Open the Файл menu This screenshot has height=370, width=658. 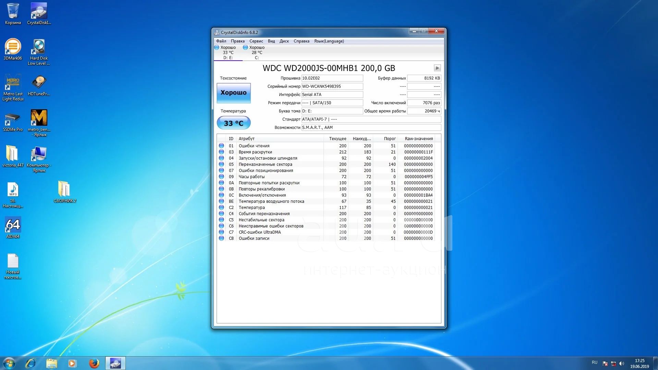pos(221,41)
